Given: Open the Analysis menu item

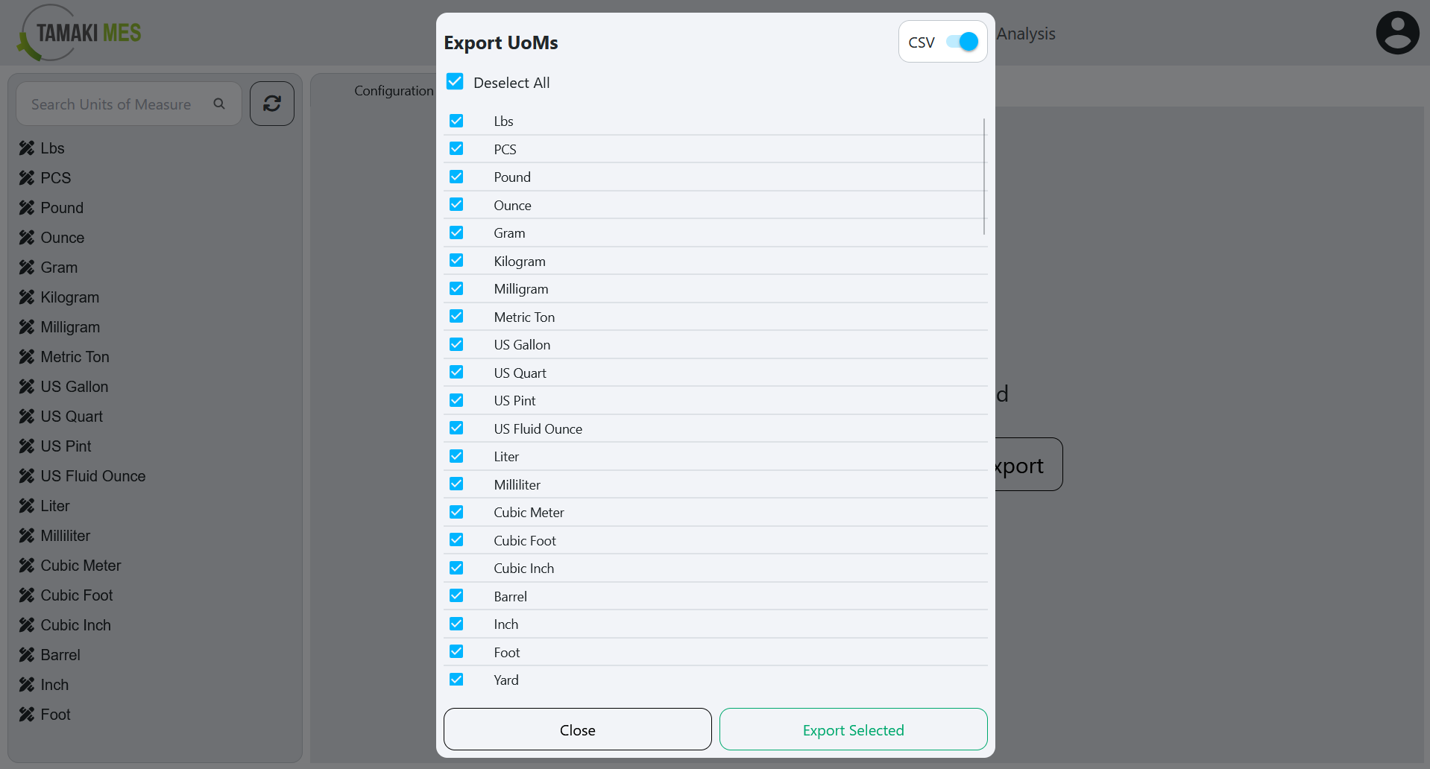Looking at the screenshot, I should pos(1026,34).
